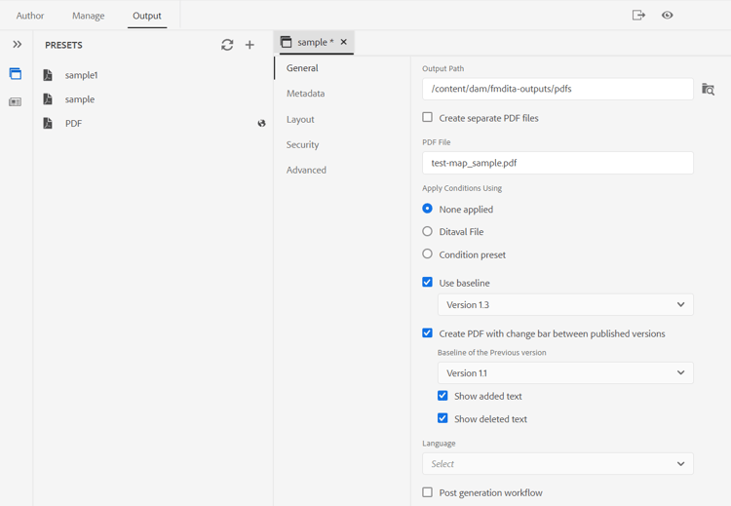Click the PDF File name field
The height and width of the screenshot is (506, 731).
click(558, 163)
